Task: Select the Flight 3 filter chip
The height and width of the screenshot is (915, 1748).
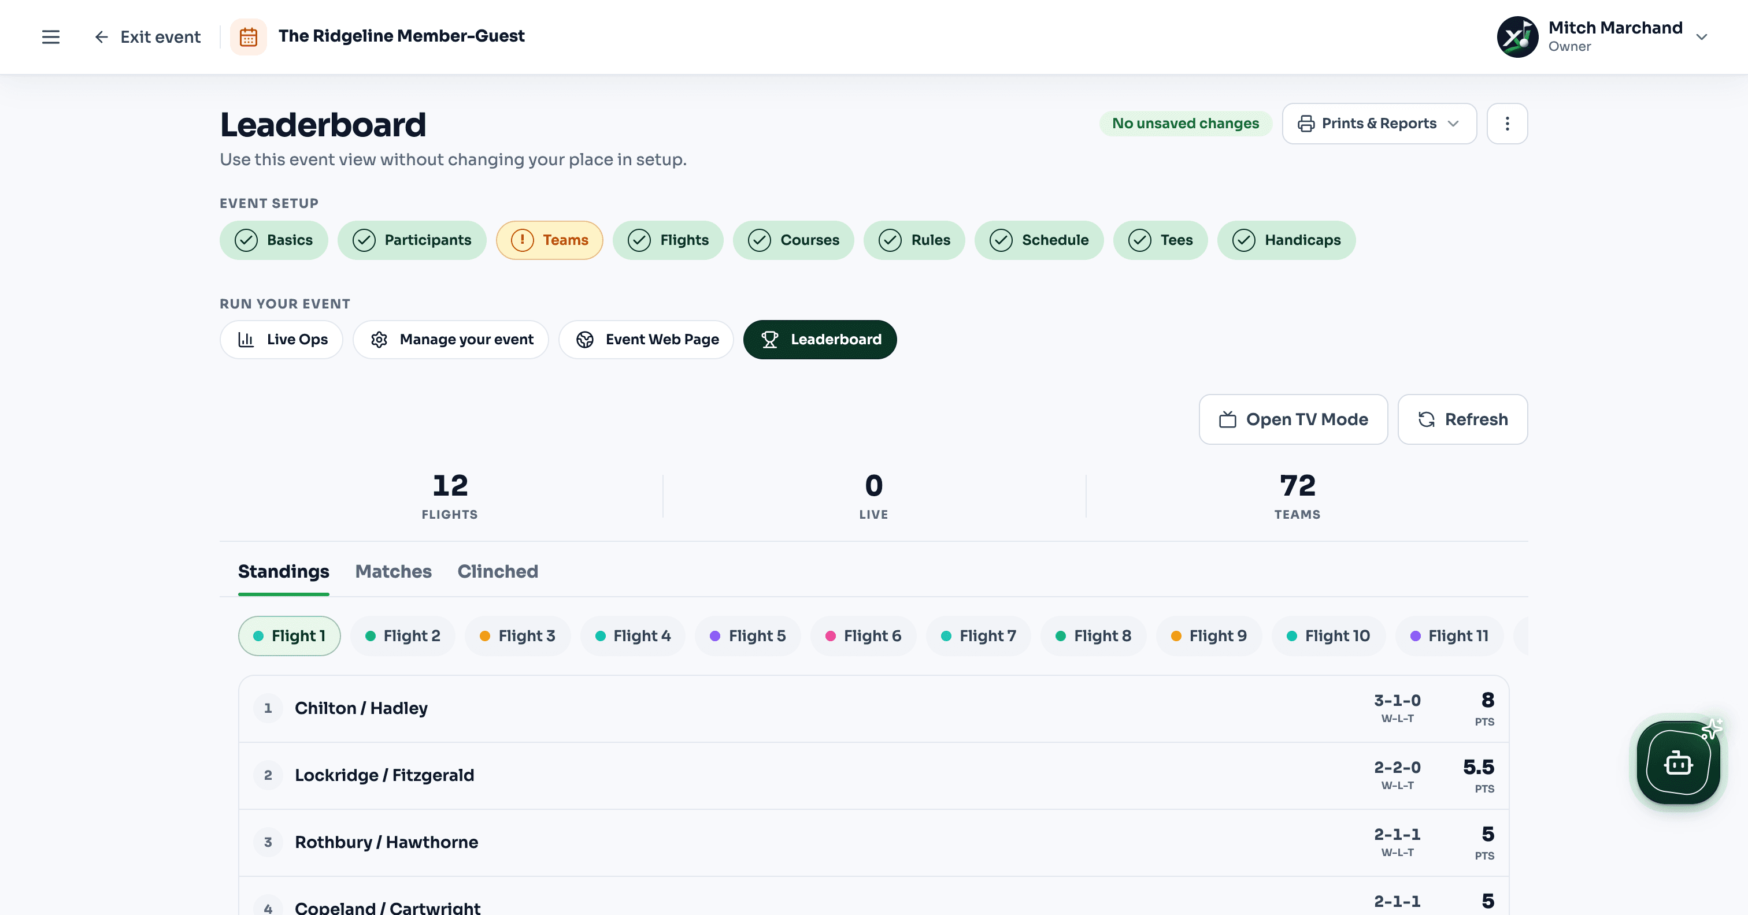Action: coord(517,636)
